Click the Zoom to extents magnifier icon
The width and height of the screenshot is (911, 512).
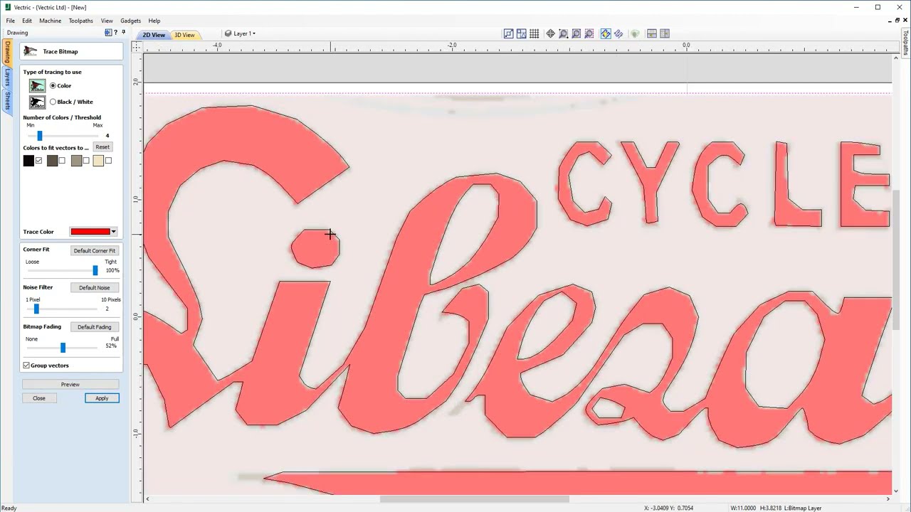[576, 33]
